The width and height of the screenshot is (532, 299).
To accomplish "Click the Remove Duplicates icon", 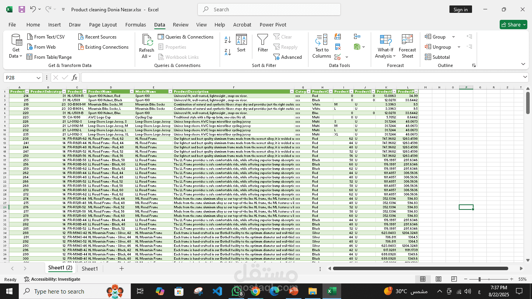I will [x=338, y=47].
